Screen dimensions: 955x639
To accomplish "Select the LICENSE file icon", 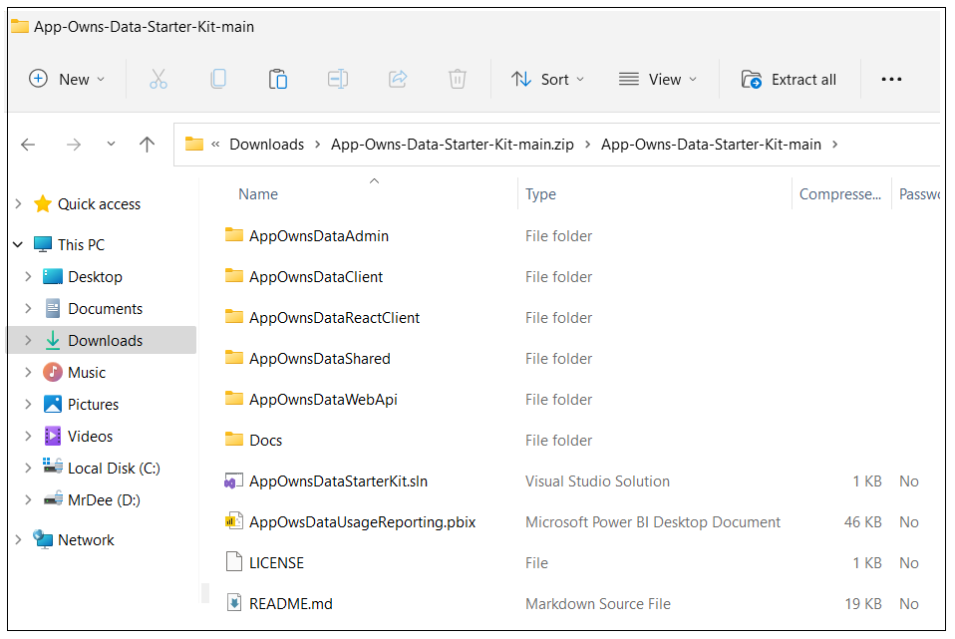I will [x=234, y=561].
